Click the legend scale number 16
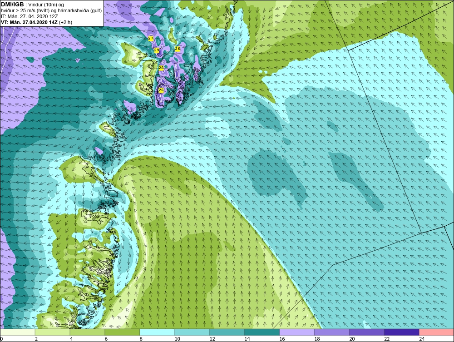Screen dimensions: 454x342 pos(282,339)
